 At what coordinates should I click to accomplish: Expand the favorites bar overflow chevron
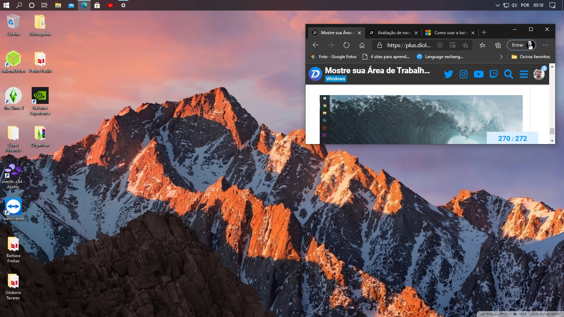[501, 57]
